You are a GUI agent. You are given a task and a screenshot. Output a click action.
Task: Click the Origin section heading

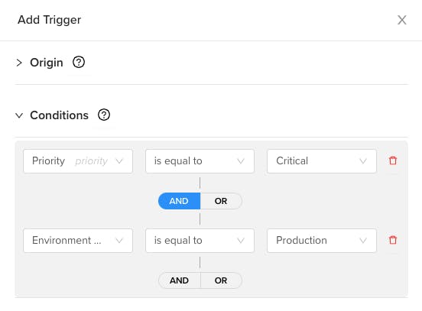(47, 63)
